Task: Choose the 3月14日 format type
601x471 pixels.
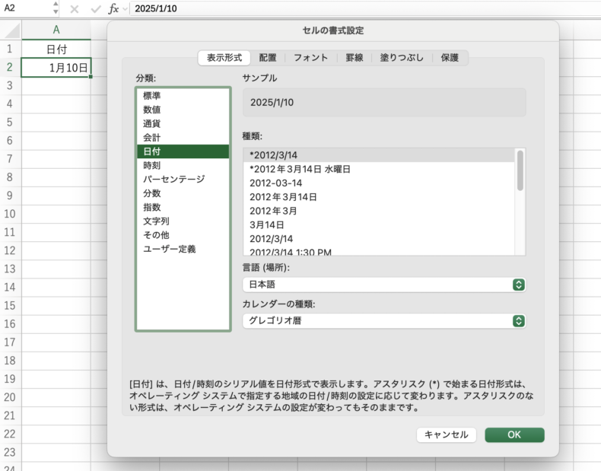Action: [266, 225]
